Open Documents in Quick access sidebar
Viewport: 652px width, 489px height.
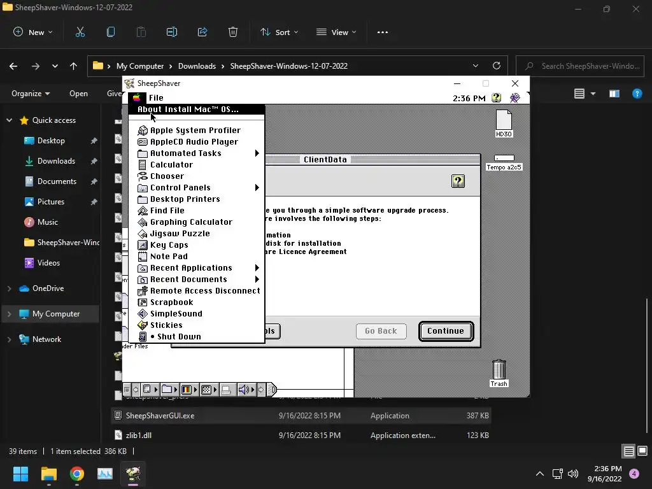(x=57, y=181)
